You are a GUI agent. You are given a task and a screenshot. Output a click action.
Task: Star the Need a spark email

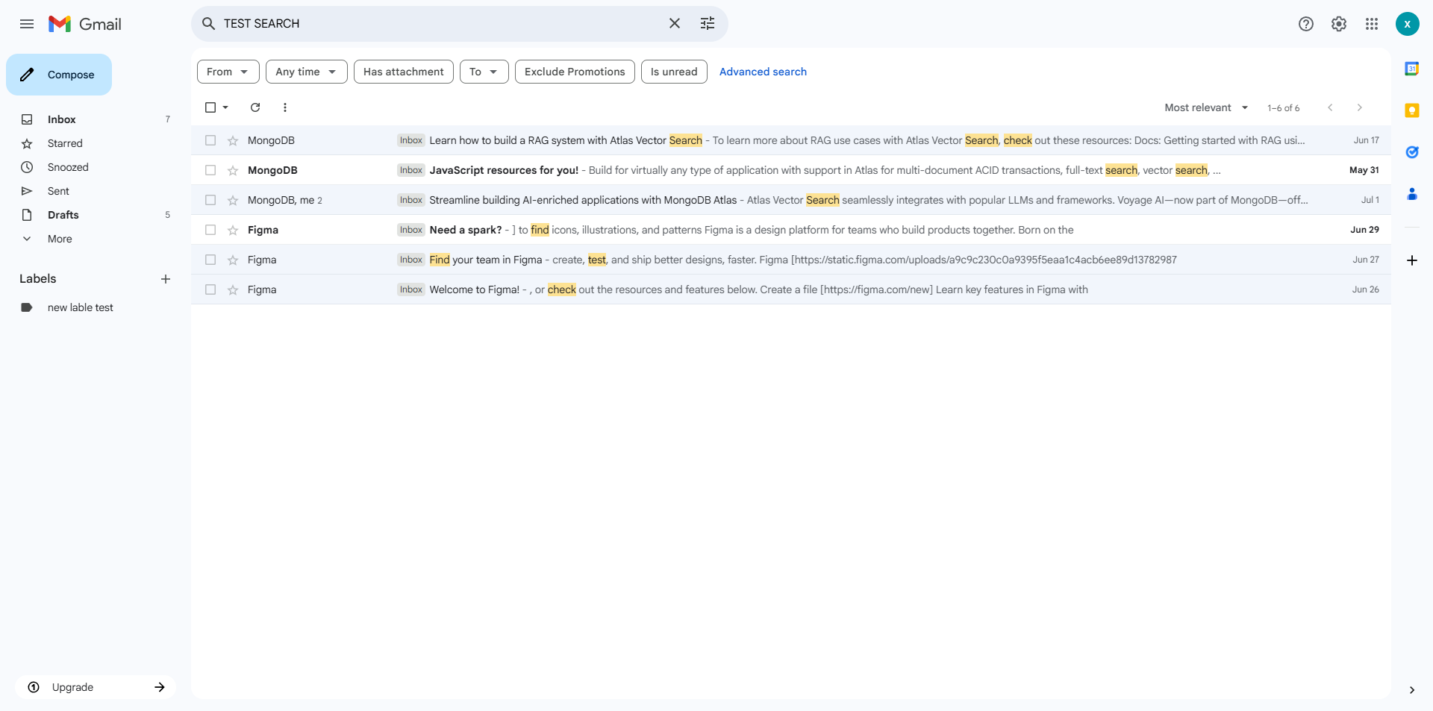click(233, 231)
